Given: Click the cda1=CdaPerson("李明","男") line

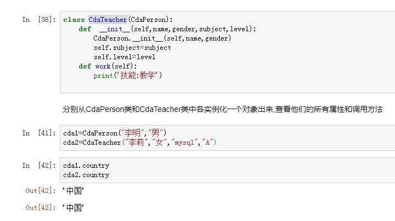Looking at the screenshot, I should [115, 133].
